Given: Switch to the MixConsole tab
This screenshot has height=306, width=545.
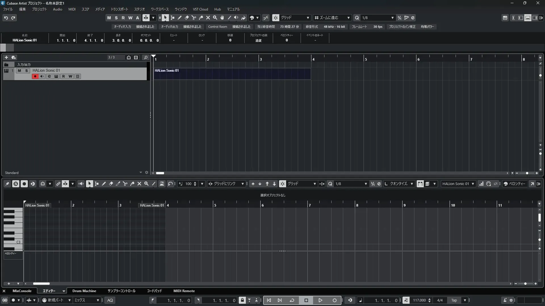Looking at the screenshot, I should point(22,291).
